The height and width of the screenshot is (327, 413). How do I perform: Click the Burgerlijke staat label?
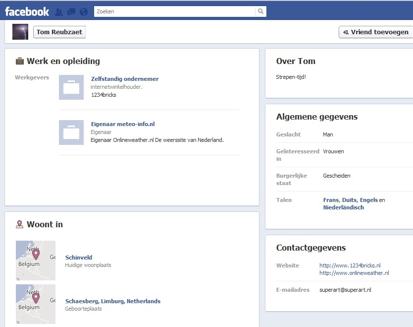click(x=292, y=180)
